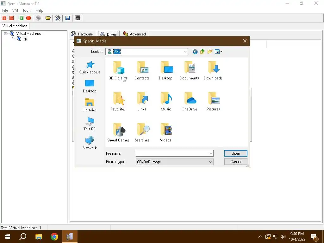Open taskbar Search magnifier
Viewport: 324px width, 243px height.
[23, 237]
